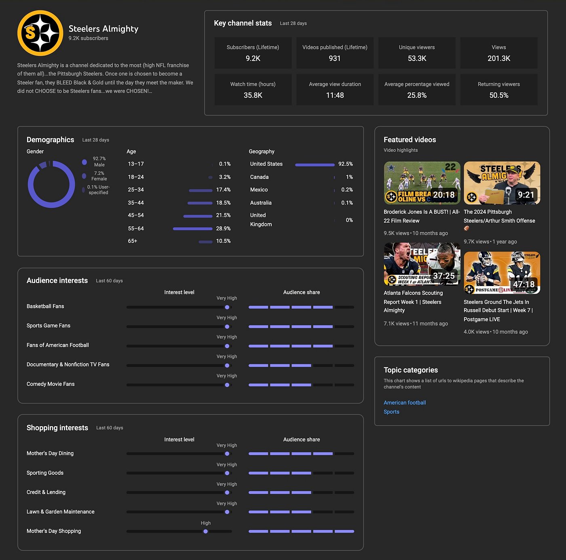Click the Steelers Almighty channel name
Viewport: 566px width, 560px height.
coord(103,29)
